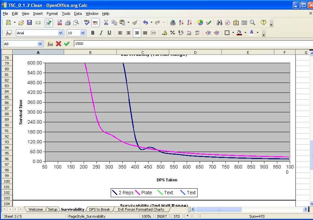Click the Save document icon

click(29, 23)
